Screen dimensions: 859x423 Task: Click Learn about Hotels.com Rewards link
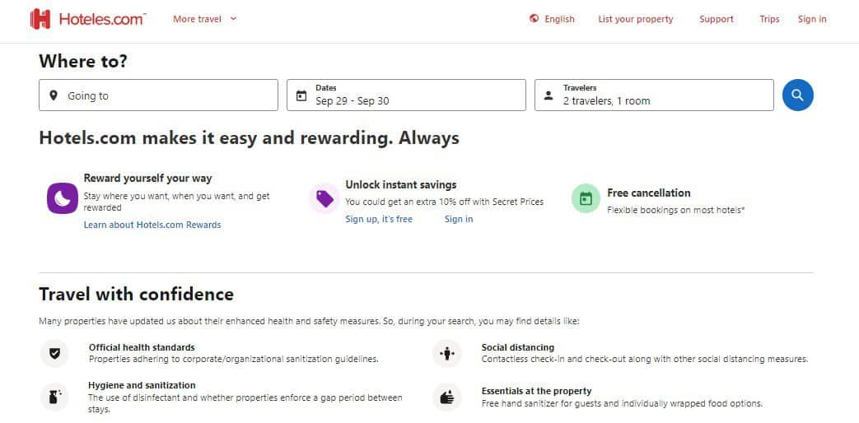pos(152,225)
